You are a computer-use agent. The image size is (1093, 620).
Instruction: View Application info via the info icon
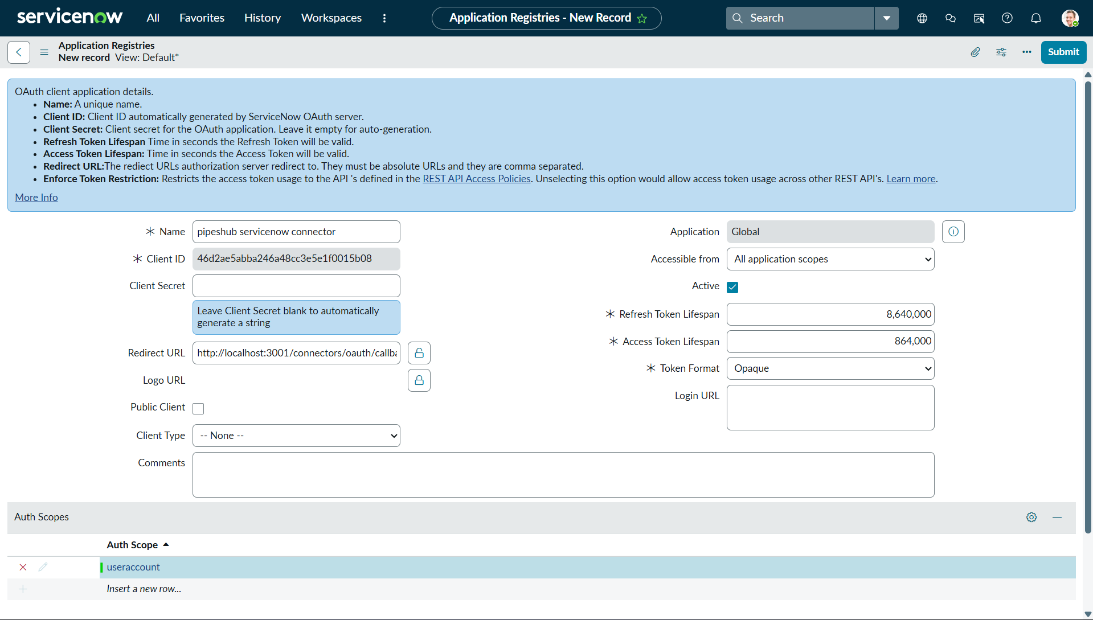(953, 231)
